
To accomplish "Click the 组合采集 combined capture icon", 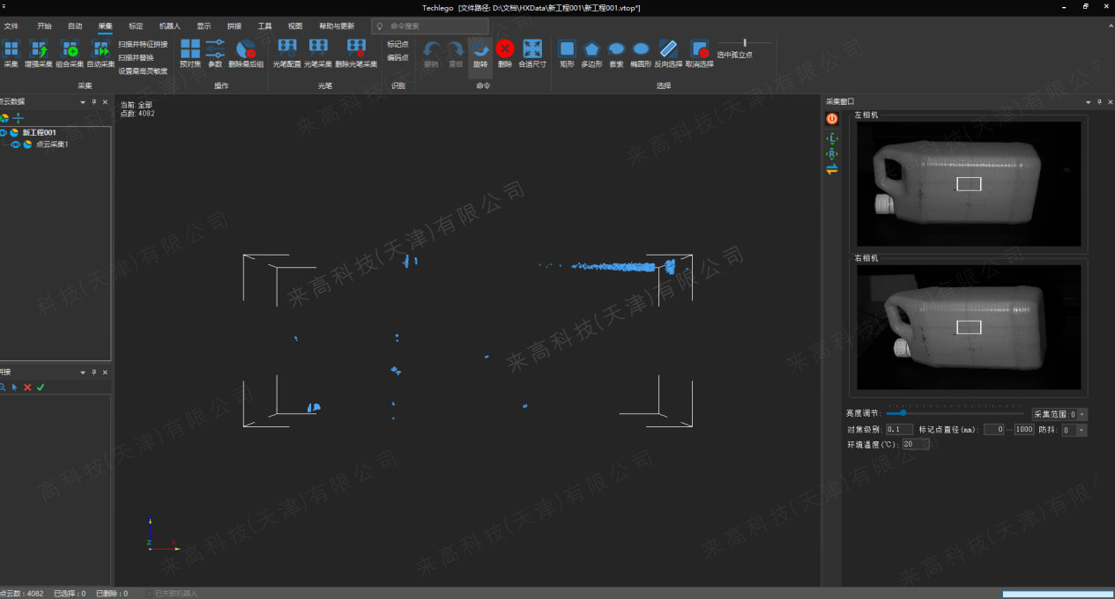I will pos(70,49).
